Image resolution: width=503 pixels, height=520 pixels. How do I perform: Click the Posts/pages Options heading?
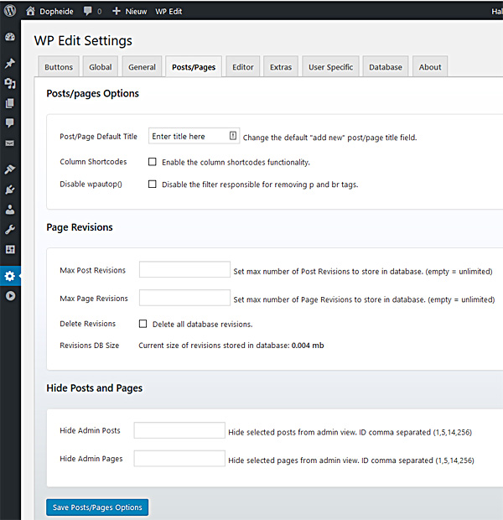[92, 94]
